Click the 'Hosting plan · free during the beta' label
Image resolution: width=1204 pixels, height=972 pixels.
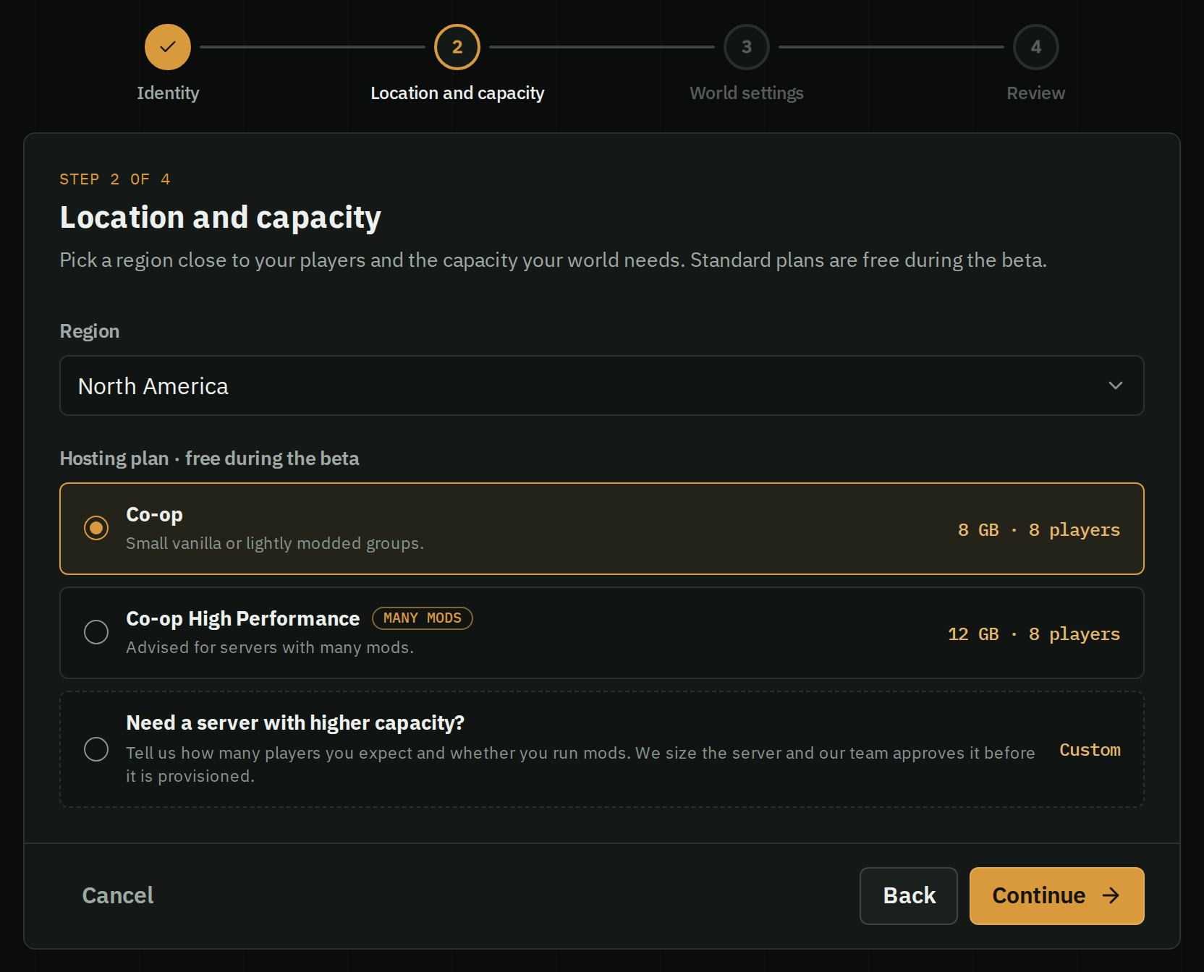(210, 459)
